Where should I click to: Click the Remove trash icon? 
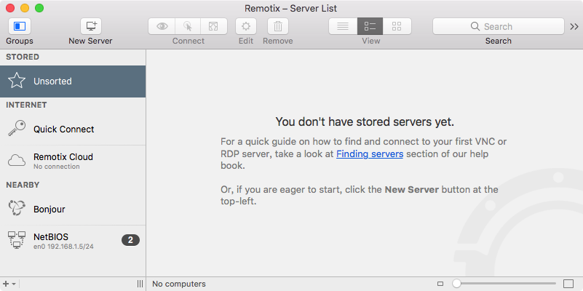coord(278,26)
